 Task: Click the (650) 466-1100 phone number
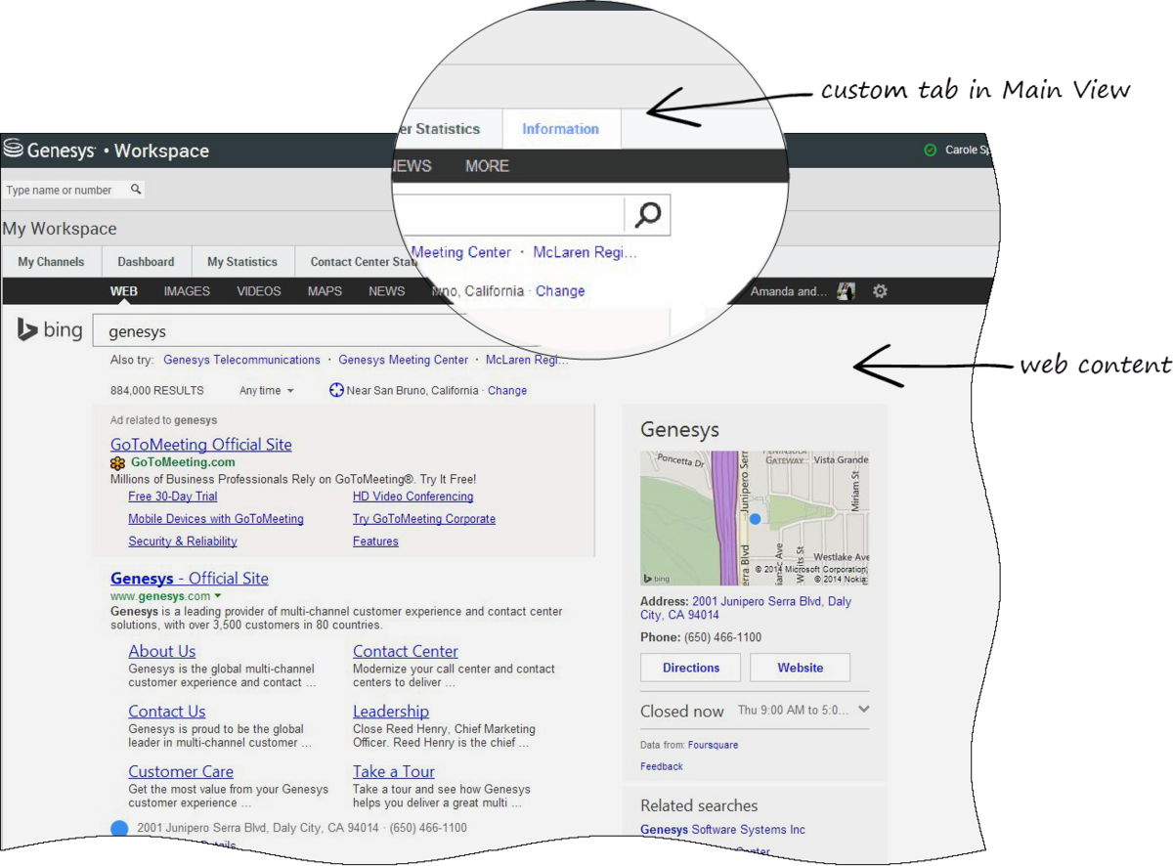click(x=723, y=637)
